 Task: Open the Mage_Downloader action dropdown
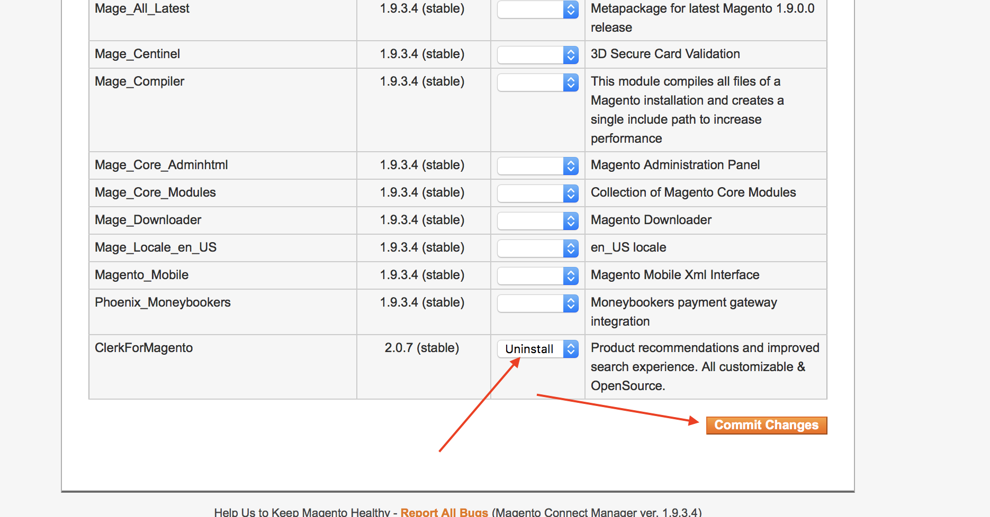click(537, 221)
